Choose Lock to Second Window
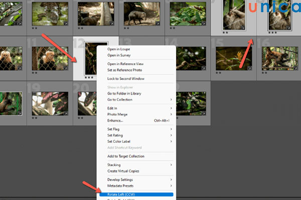This screenshot has width=301, height=200. (x=126, y=78)
